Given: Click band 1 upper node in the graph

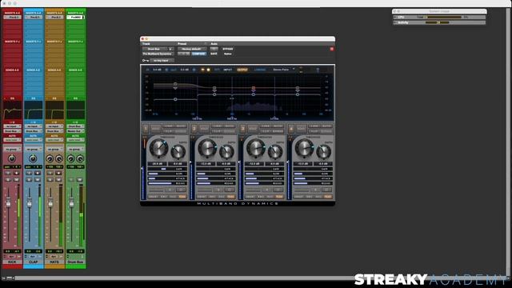Looking at the screenshot, I should [175, 84].
